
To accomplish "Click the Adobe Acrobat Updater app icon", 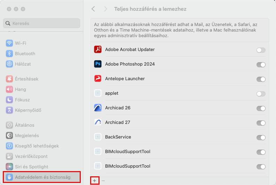I will 98,50.
